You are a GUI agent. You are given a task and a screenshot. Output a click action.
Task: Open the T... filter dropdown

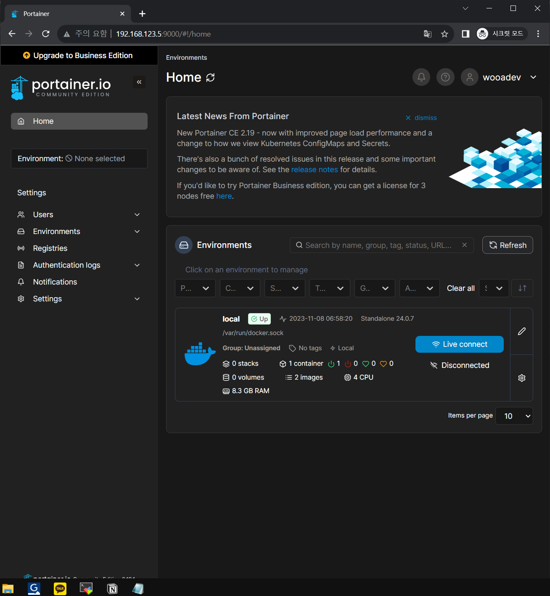tap(330, 288)
